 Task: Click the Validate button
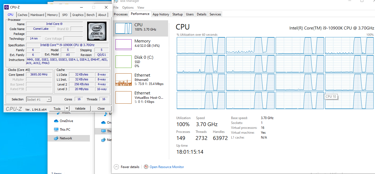[80, 109]
